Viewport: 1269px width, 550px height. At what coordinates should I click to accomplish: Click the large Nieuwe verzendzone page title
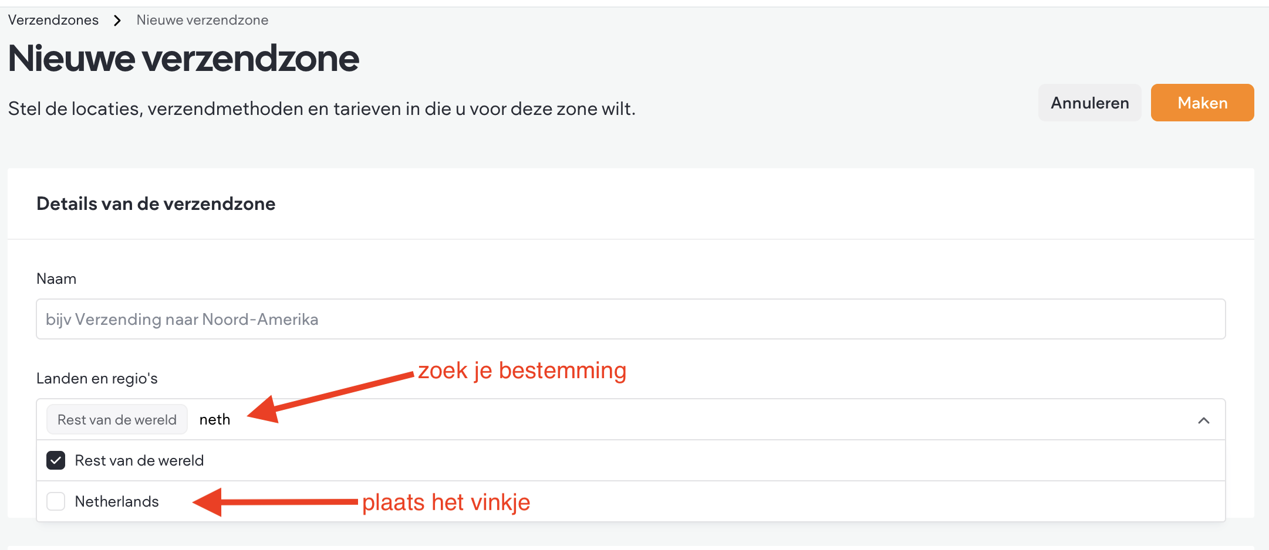(x=183, y=59)
